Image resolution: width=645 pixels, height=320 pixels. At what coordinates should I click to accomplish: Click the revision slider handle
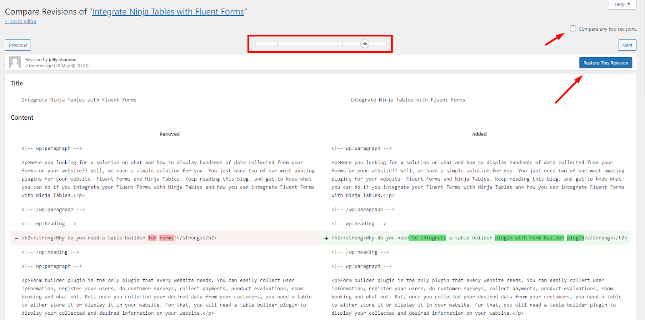tap(365, 44)
